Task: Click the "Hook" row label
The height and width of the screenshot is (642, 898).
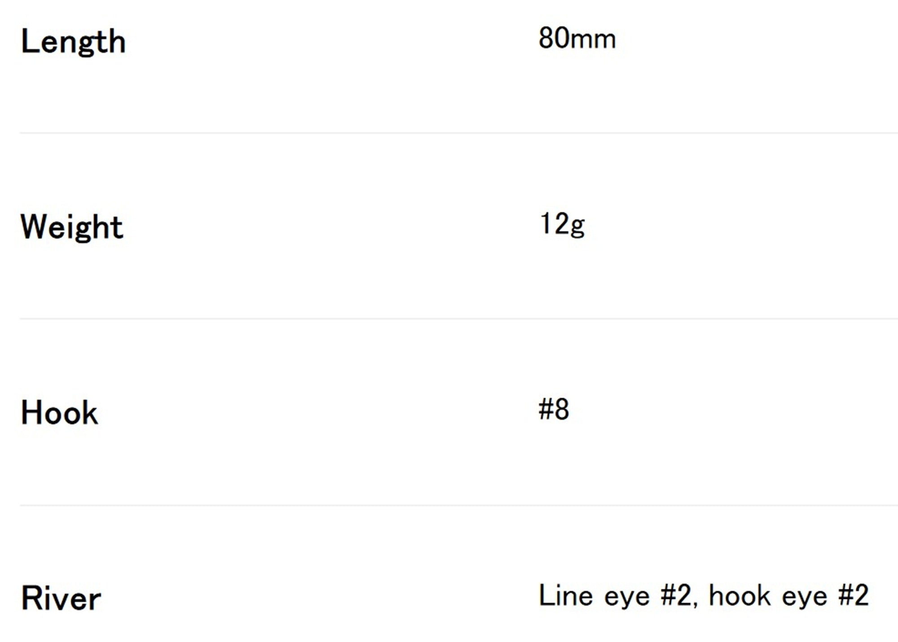Action: tap(59, 413)
